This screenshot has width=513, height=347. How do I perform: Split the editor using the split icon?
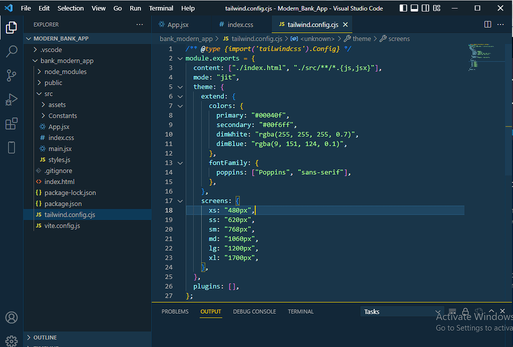pos(487,24)
